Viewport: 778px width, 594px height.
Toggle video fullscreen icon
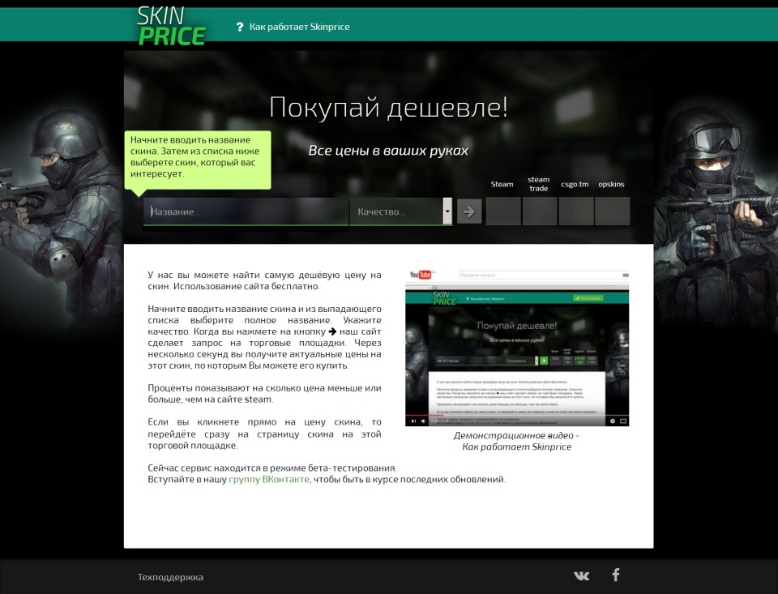click(x=623, y=421)
